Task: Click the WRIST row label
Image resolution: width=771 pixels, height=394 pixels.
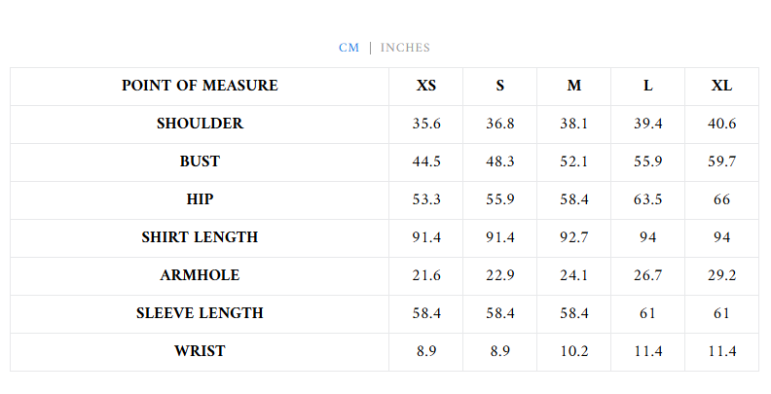Action: (200, 351)
